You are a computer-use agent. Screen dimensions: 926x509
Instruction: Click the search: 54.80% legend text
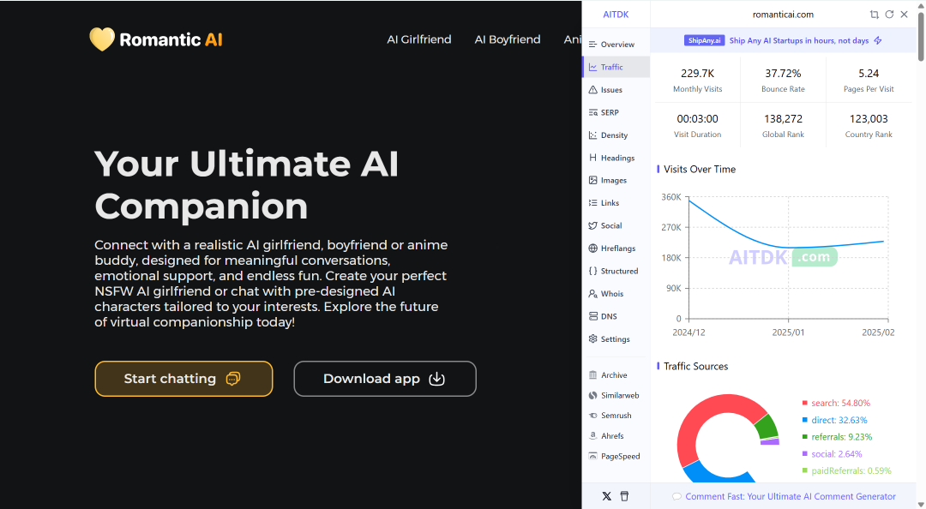tap(840, 403)
